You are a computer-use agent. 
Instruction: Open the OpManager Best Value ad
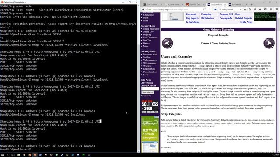click(x=150, y=134)
